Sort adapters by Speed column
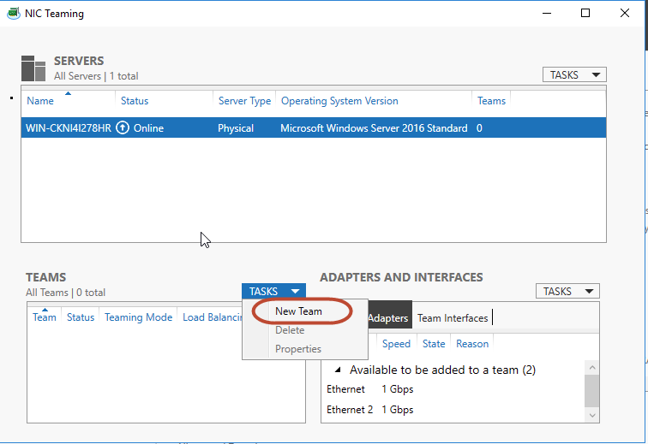The image size is (648, 444). [x=396, y=344]
